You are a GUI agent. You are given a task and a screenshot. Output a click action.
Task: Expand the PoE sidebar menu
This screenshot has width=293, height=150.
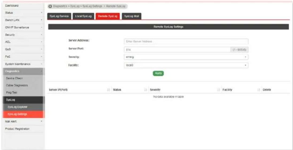tap(23, 57)
